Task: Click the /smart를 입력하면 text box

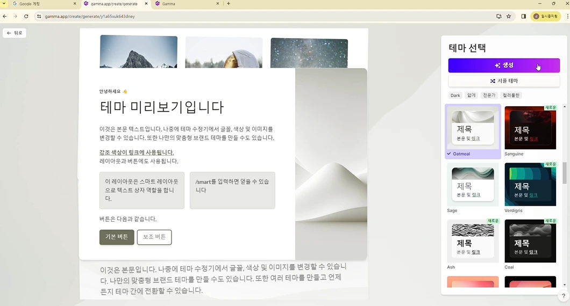Action: [x=232, y=190]
